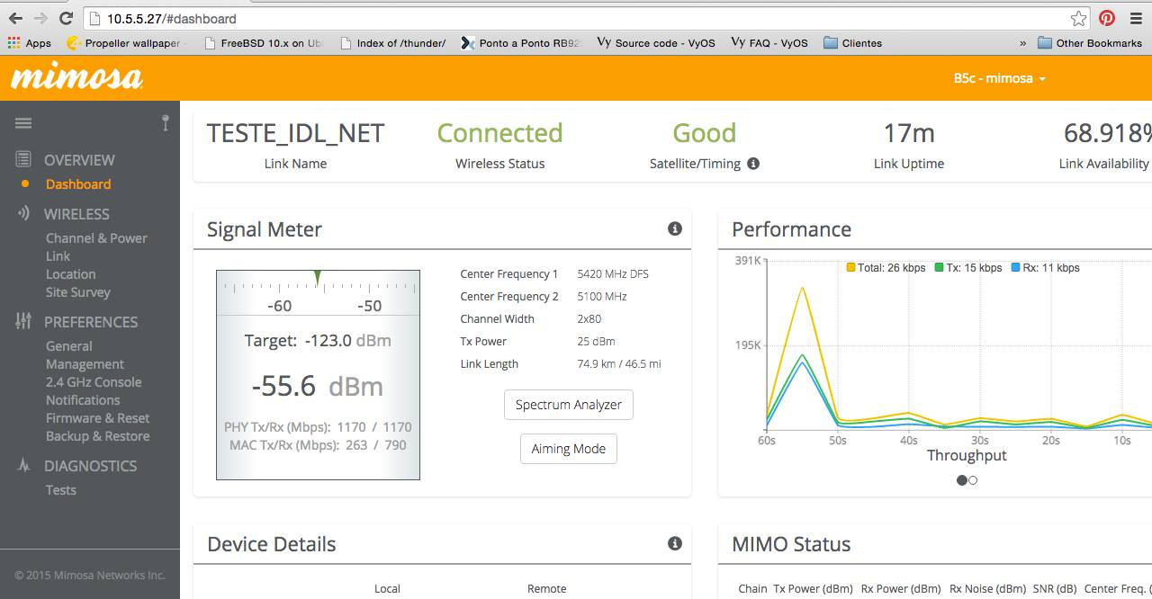Click the Mimosa logo
Image resolution: width=1152 pixels, height=599 pixels.
(x=76, y=77)
